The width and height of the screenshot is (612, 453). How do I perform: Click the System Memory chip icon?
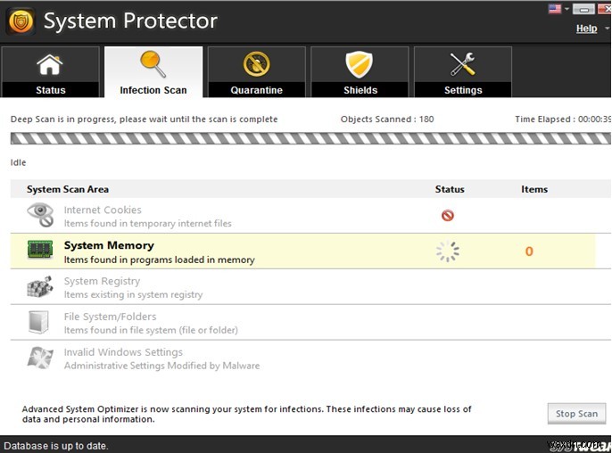tap(40, 251)
